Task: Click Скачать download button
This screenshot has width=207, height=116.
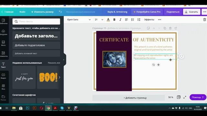Action: pyautogui.click(x=191, y=12)
